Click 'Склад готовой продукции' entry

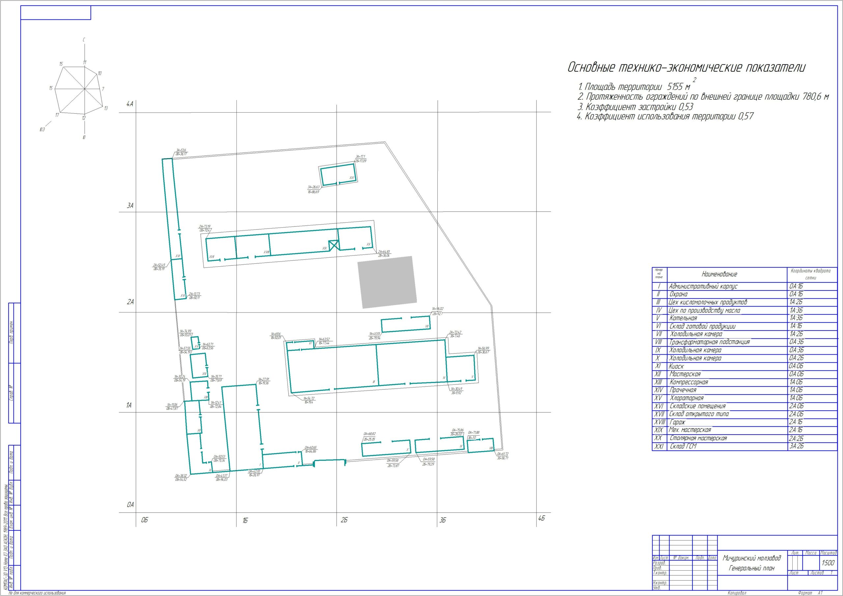(745, 326)
